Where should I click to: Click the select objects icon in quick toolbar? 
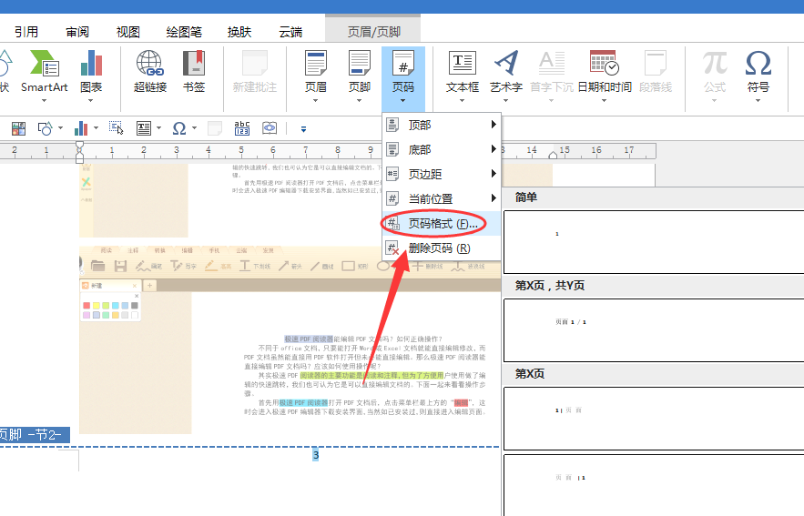pyautogui.click(x=116, y=127)
